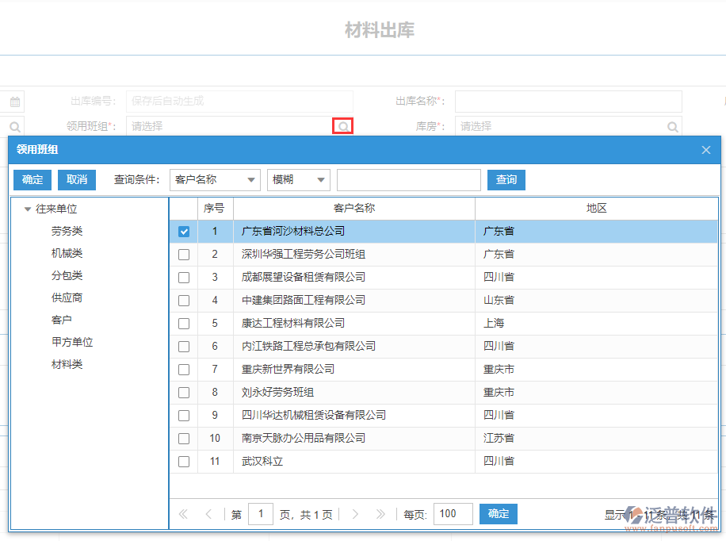The width and height of the screenshot is (726, 541).
Task: Open the 领用班组 lookup with the magnifier icon
Action: [x=342, y=126]
